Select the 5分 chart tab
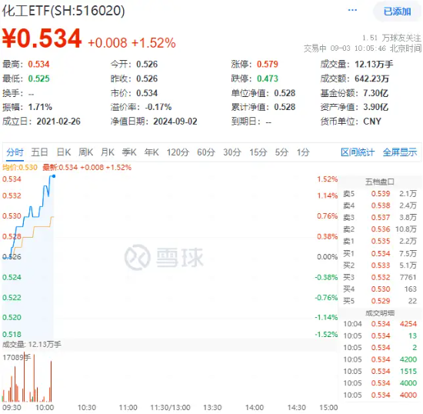423x414 pixels. 281,152
